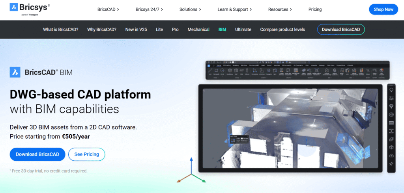Click the €505/year price text
Screen dimensions: 404x193
pos(76,136)
